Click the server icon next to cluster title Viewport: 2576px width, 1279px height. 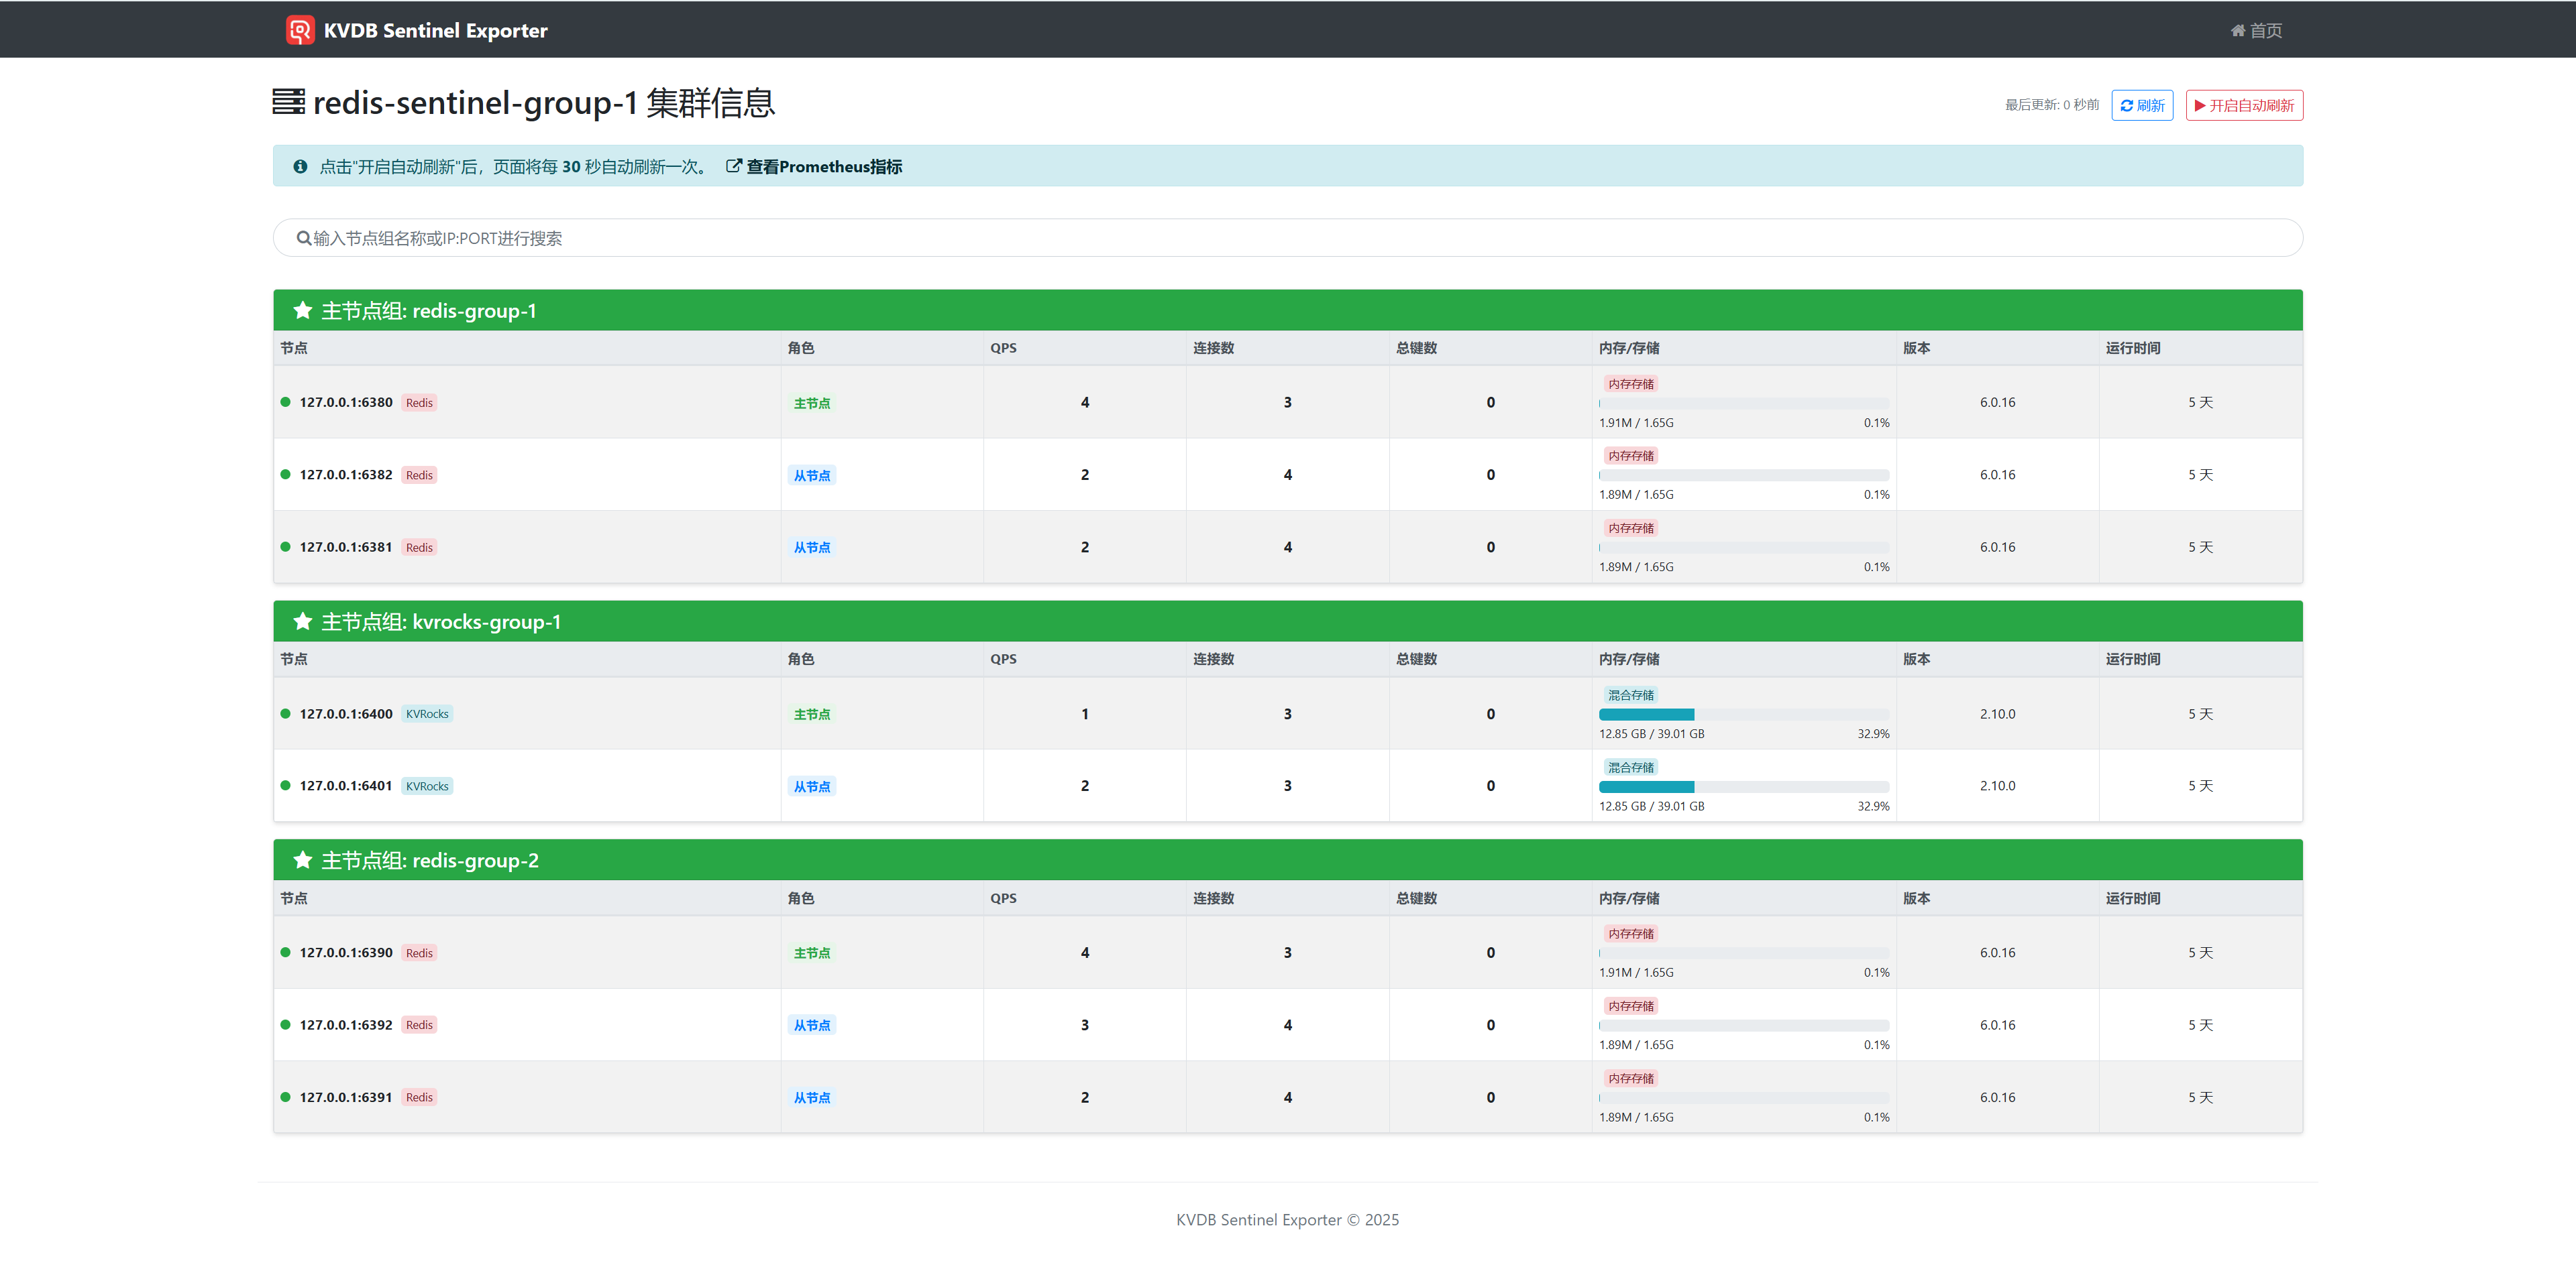pos(288,102)
